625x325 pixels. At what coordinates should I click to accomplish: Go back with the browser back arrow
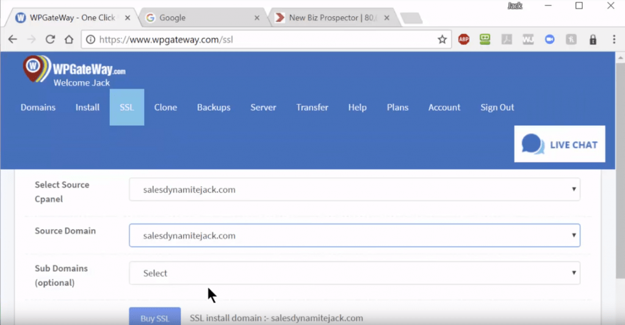click(13, 40)
